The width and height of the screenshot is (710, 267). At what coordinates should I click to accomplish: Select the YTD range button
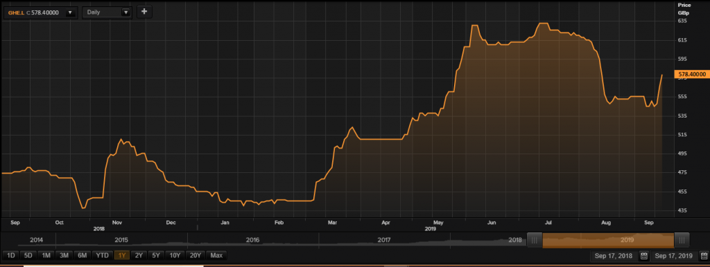103,256
